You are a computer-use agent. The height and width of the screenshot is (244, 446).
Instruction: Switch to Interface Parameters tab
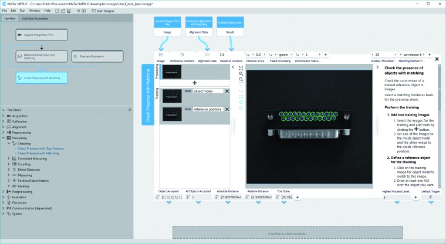35,19
